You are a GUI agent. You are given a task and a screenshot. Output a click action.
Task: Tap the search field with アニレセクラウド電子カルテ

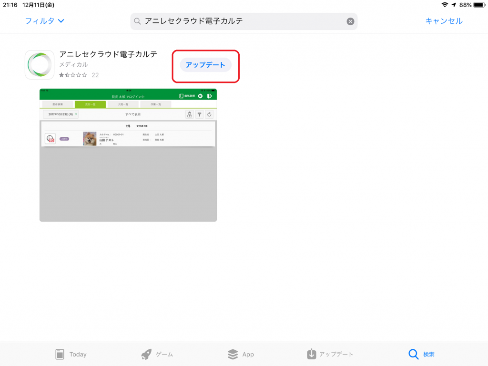click(244, 21)
